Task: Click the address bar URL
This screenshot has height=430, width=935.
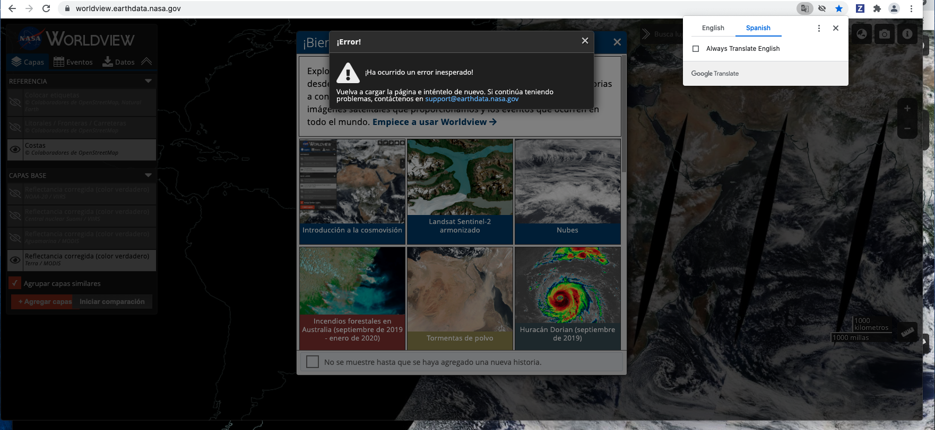Action: click(128, 8)
